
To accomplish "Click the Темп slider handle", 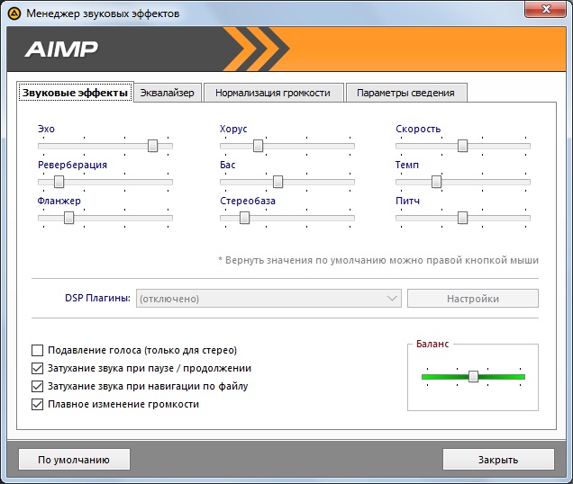I will click(436, 182).
